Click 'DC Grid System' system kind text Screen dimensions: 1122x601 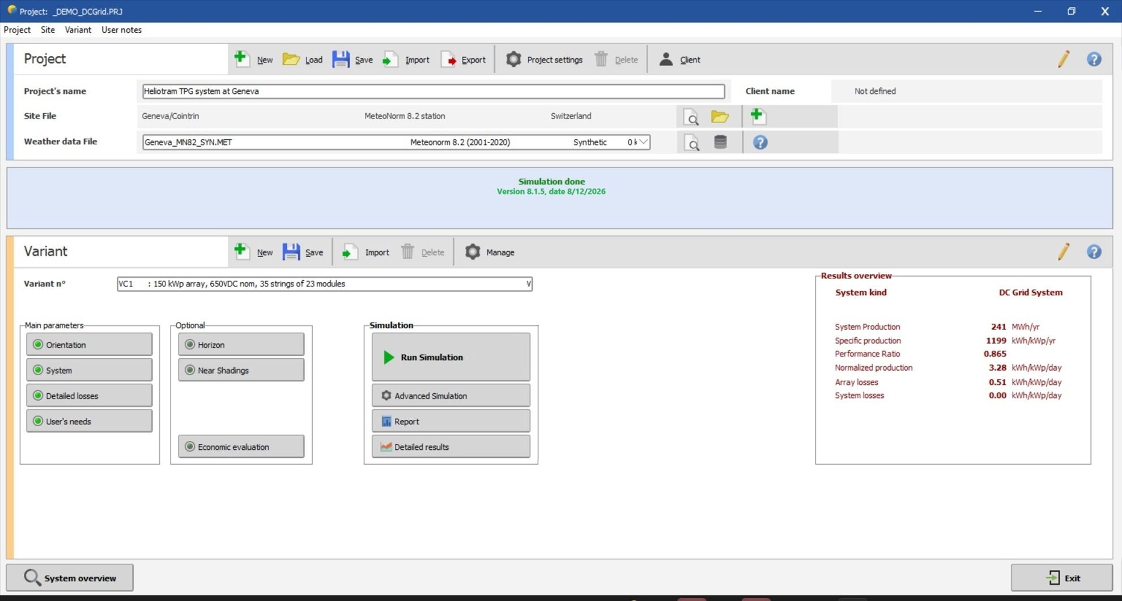1030,293
